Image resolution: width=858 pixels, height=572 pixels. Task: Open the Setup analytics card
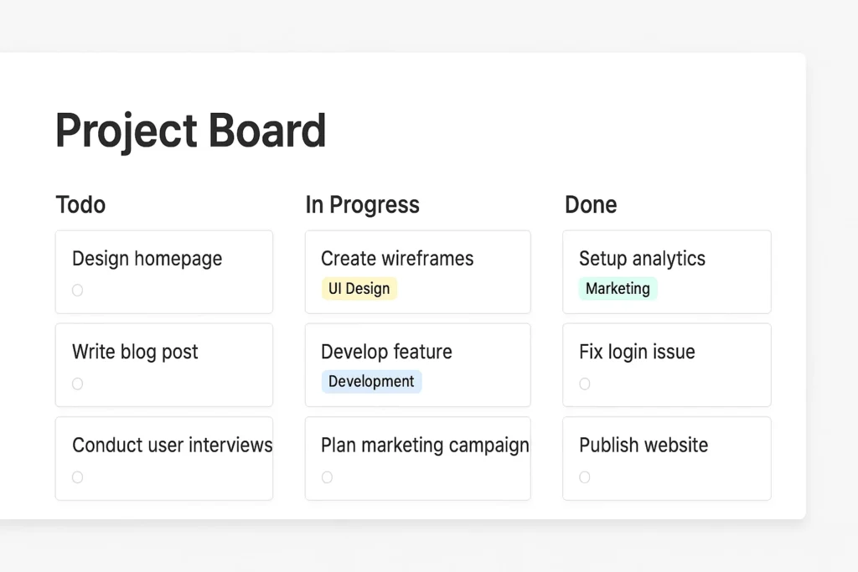(642, 259)
